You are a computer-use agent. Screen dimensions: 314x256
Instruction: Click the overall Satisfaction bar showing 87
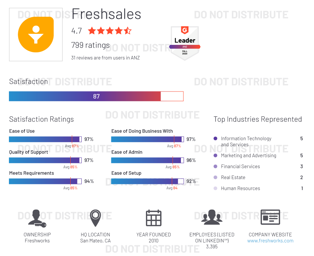click(96, 96)
